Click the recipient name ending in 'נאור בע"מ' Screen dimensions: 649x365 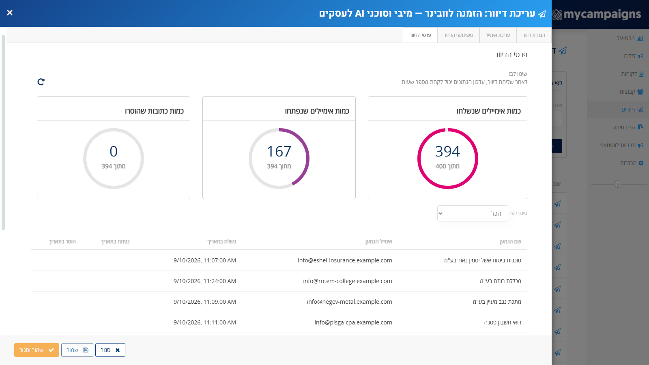[483, 260]
